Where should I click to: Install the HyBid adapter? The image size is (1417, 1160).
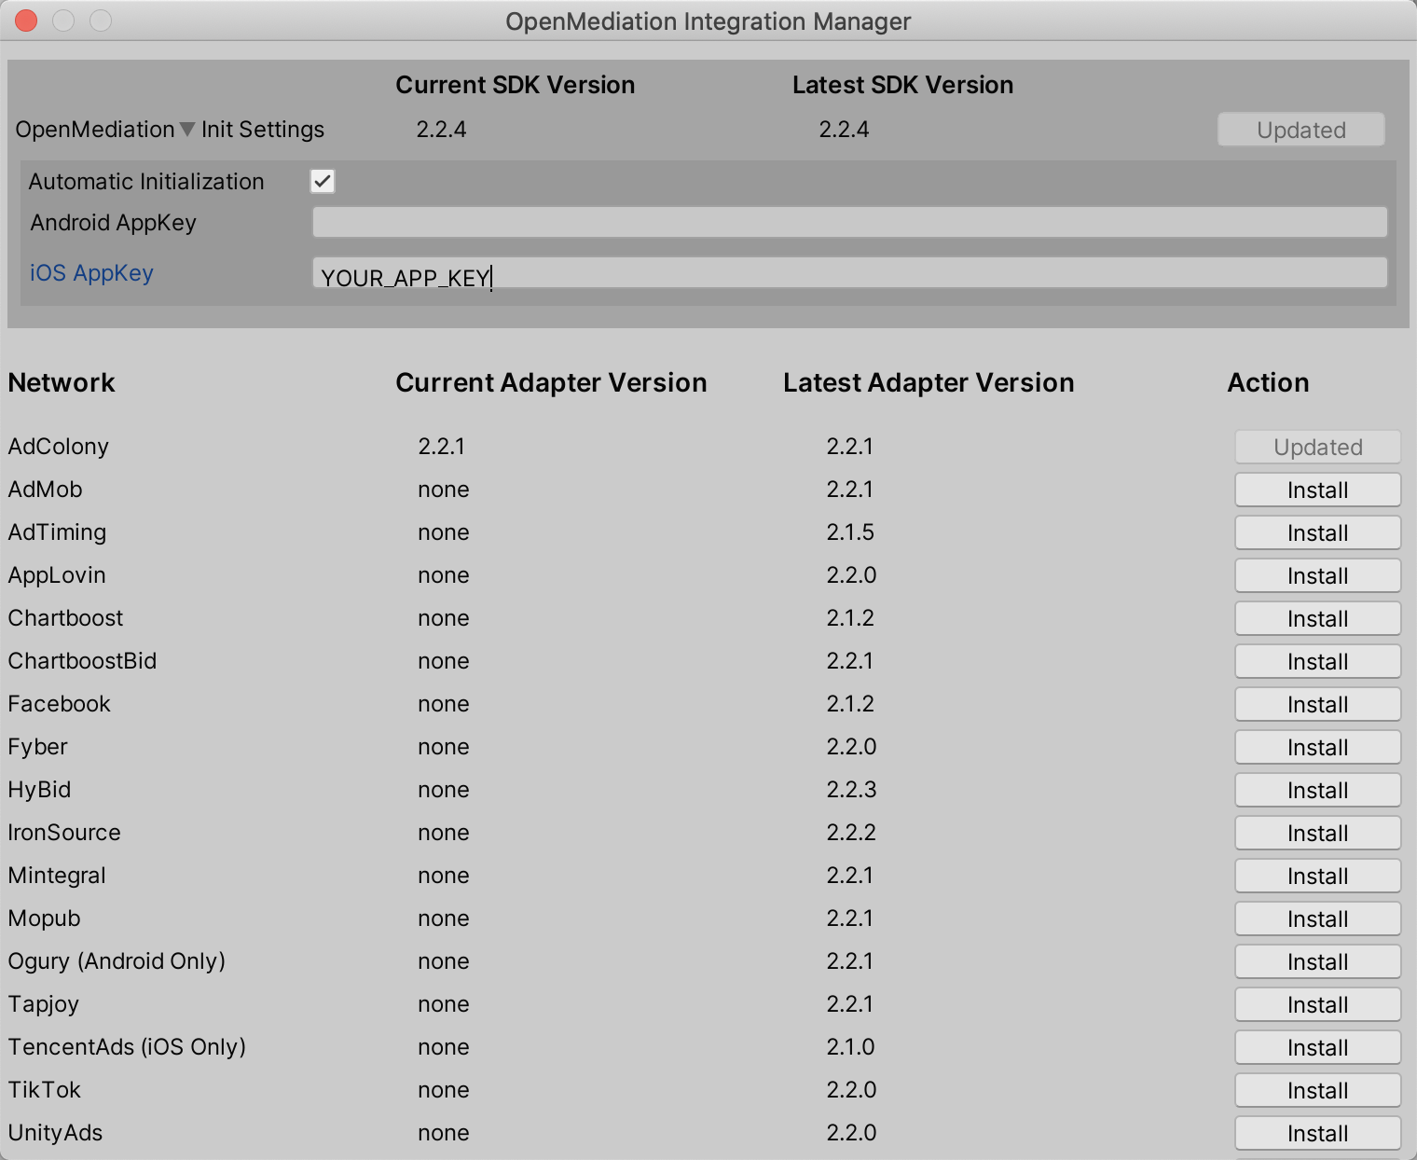pyautogui.click(x=1317, y=790)
